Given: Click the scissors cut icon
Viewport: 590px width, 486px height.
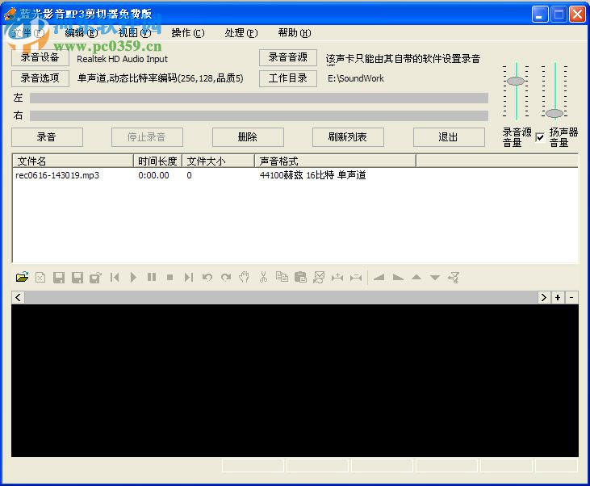Looking at the screenshot, I should point(263,277).
